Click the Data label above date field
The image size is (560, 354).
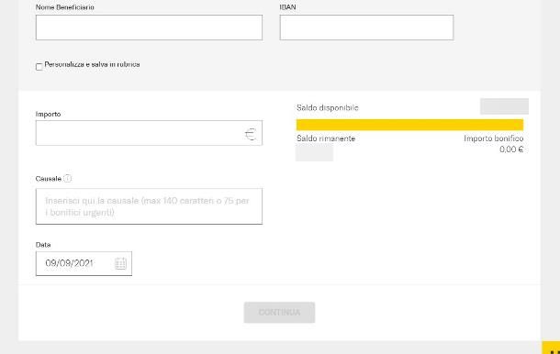point(43,245)
